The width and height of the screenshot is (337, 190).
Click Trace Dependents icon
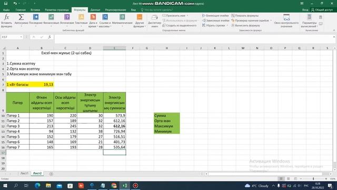(204, 21)
